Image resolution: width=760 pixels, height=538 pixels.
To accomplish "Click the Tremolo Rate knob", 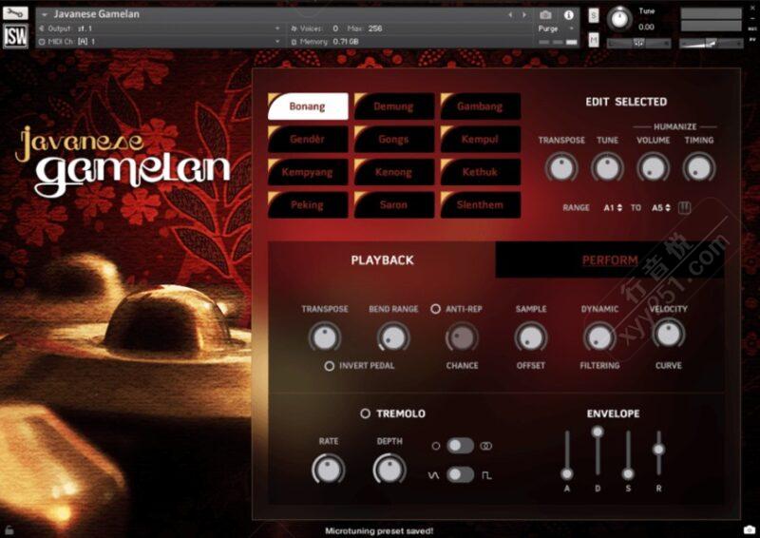I will pos(328,470).
